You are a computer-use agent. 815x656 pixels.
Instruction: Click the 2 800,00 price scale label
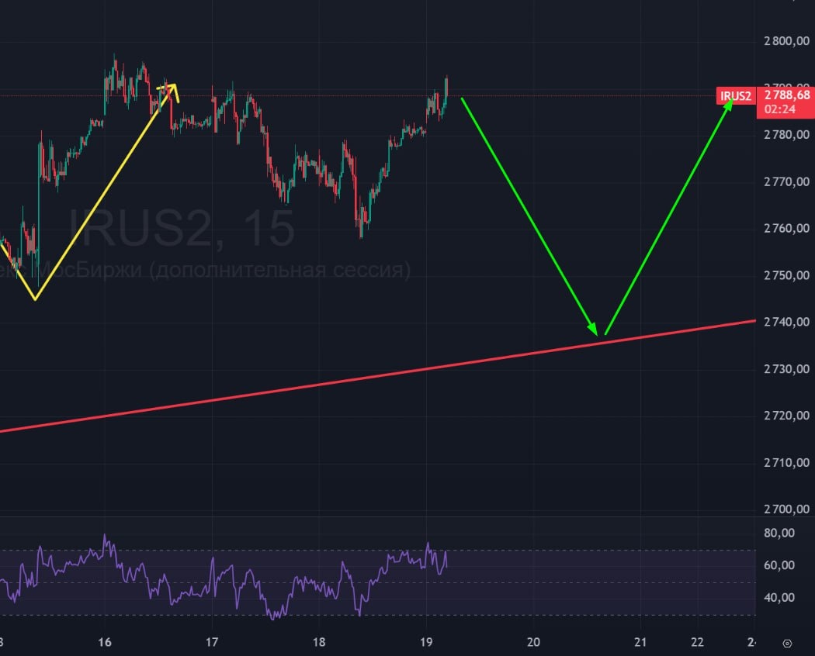coord(786,40)
